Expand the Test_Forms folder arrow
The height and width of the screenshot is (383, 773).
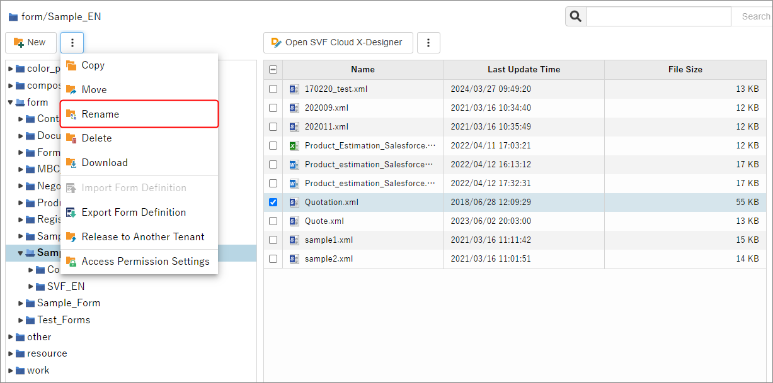[21, 321]
